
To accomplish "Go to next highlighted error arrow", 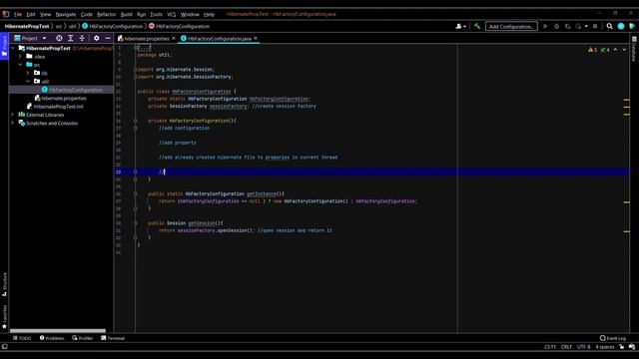I will click(624, 50).
